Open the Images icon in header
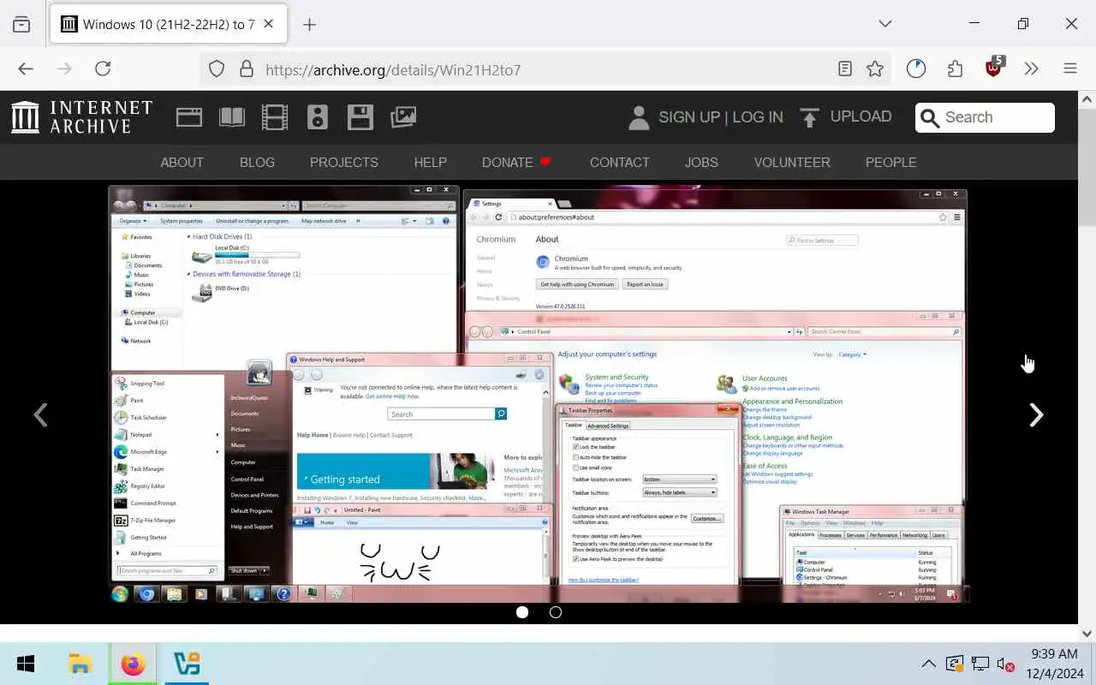This screenshot has height=685, width=1096. point(403,117)
